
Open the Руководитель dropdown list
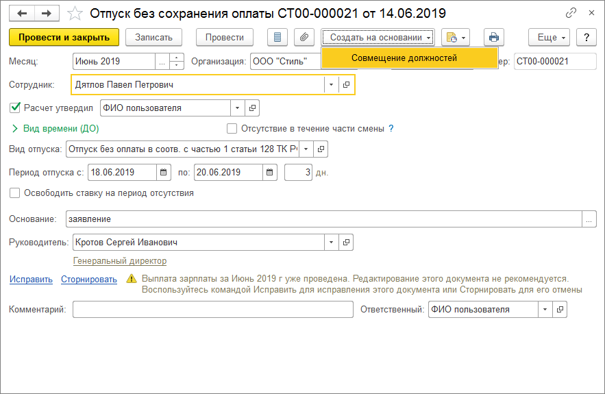[x=332, y=243]
